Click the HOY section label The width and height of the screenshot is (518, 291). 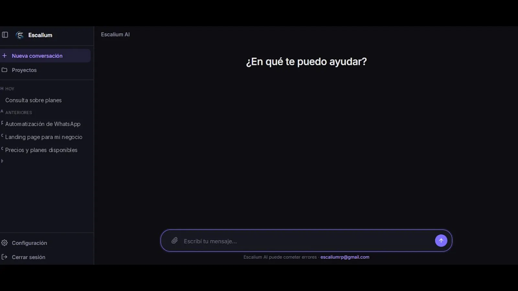pyautogui.click(x=10, y=89)
